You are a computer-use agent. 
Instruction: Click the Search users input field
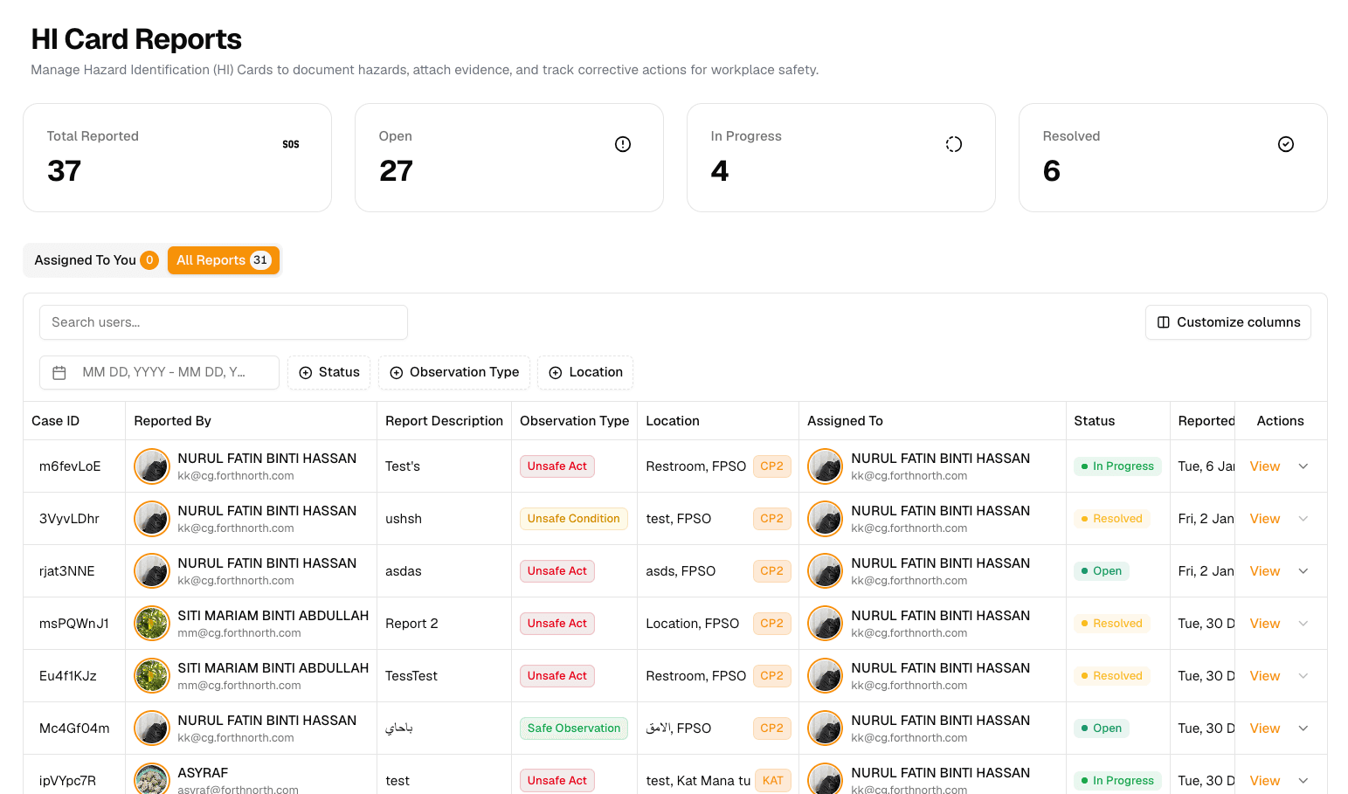[x=224, y=322]
